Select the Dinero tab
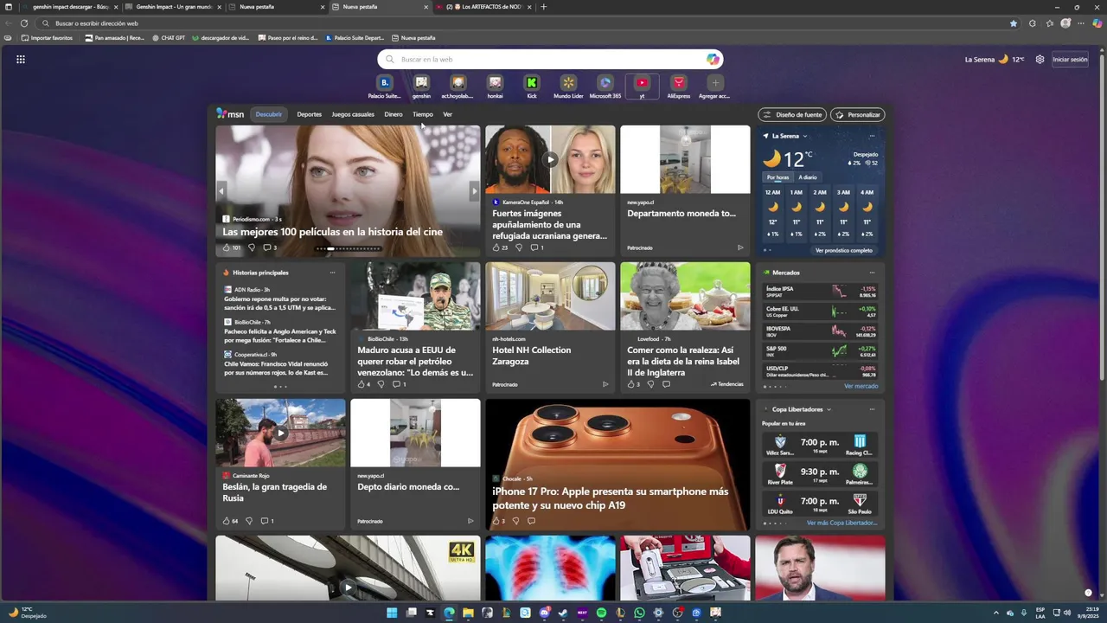This screenshot has height=623, width=1107. coord(394,114)
